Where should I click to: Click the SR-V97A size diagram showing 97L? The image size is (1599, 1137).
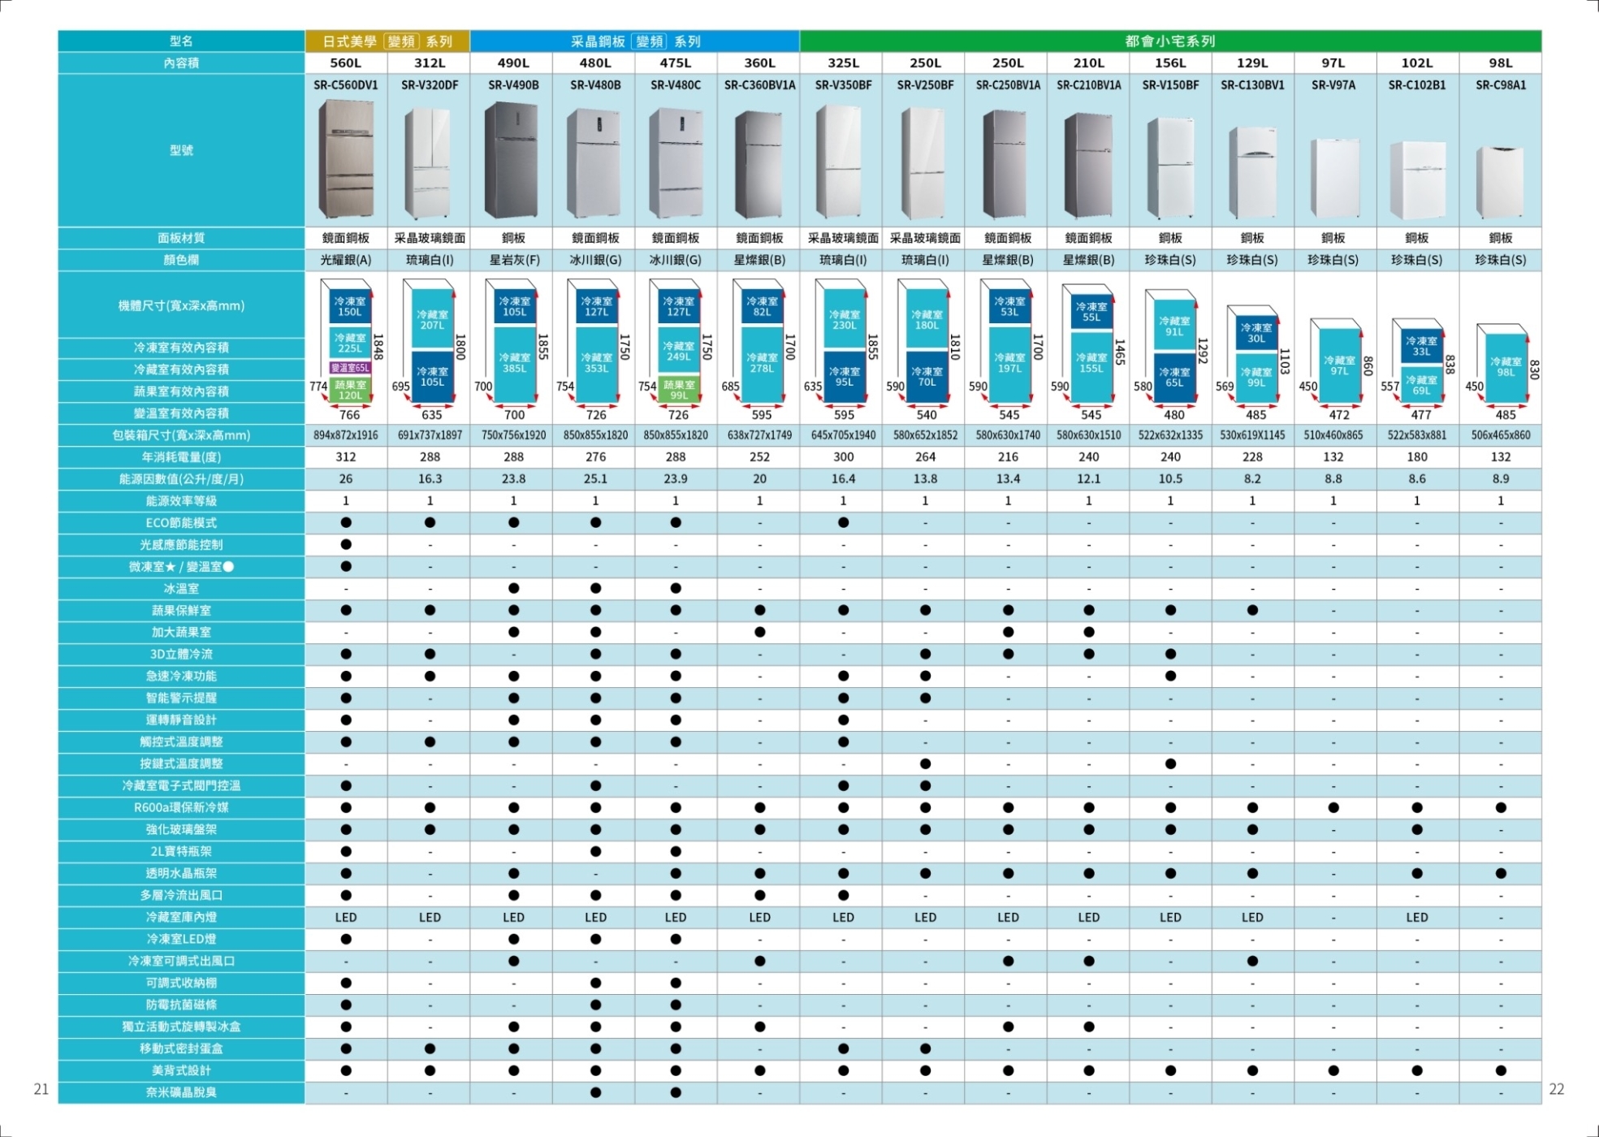pyautogui.click(x=1338, y=365)
